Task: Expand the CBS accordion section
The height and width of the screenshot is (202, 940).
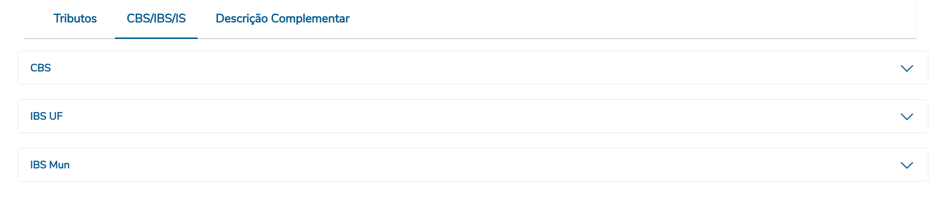Action: point(473,68)
